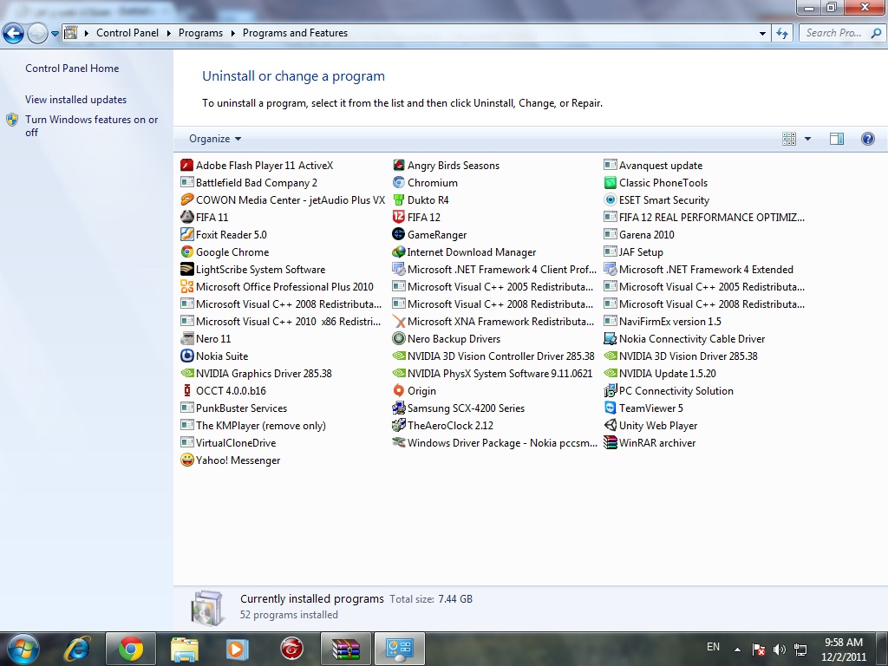Viewport: 888px width, 666px height.
Task: Click the Samsung SCX-4200 Series icon
Action: point(399,408)
